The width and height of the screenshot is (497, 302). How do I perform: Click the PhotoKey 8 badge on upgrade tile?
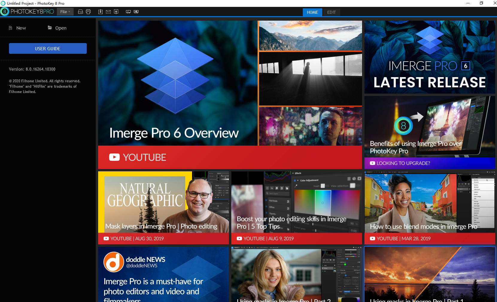(403, 126)
